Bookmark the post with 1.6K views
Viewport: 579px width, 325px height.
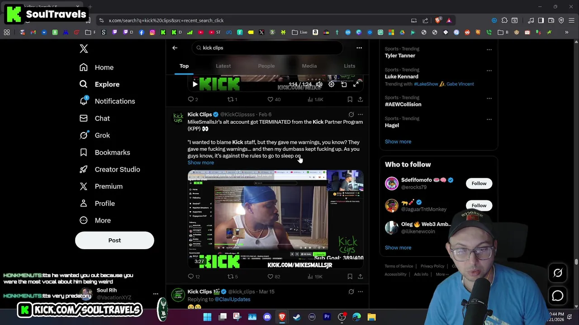coord(350,99)
